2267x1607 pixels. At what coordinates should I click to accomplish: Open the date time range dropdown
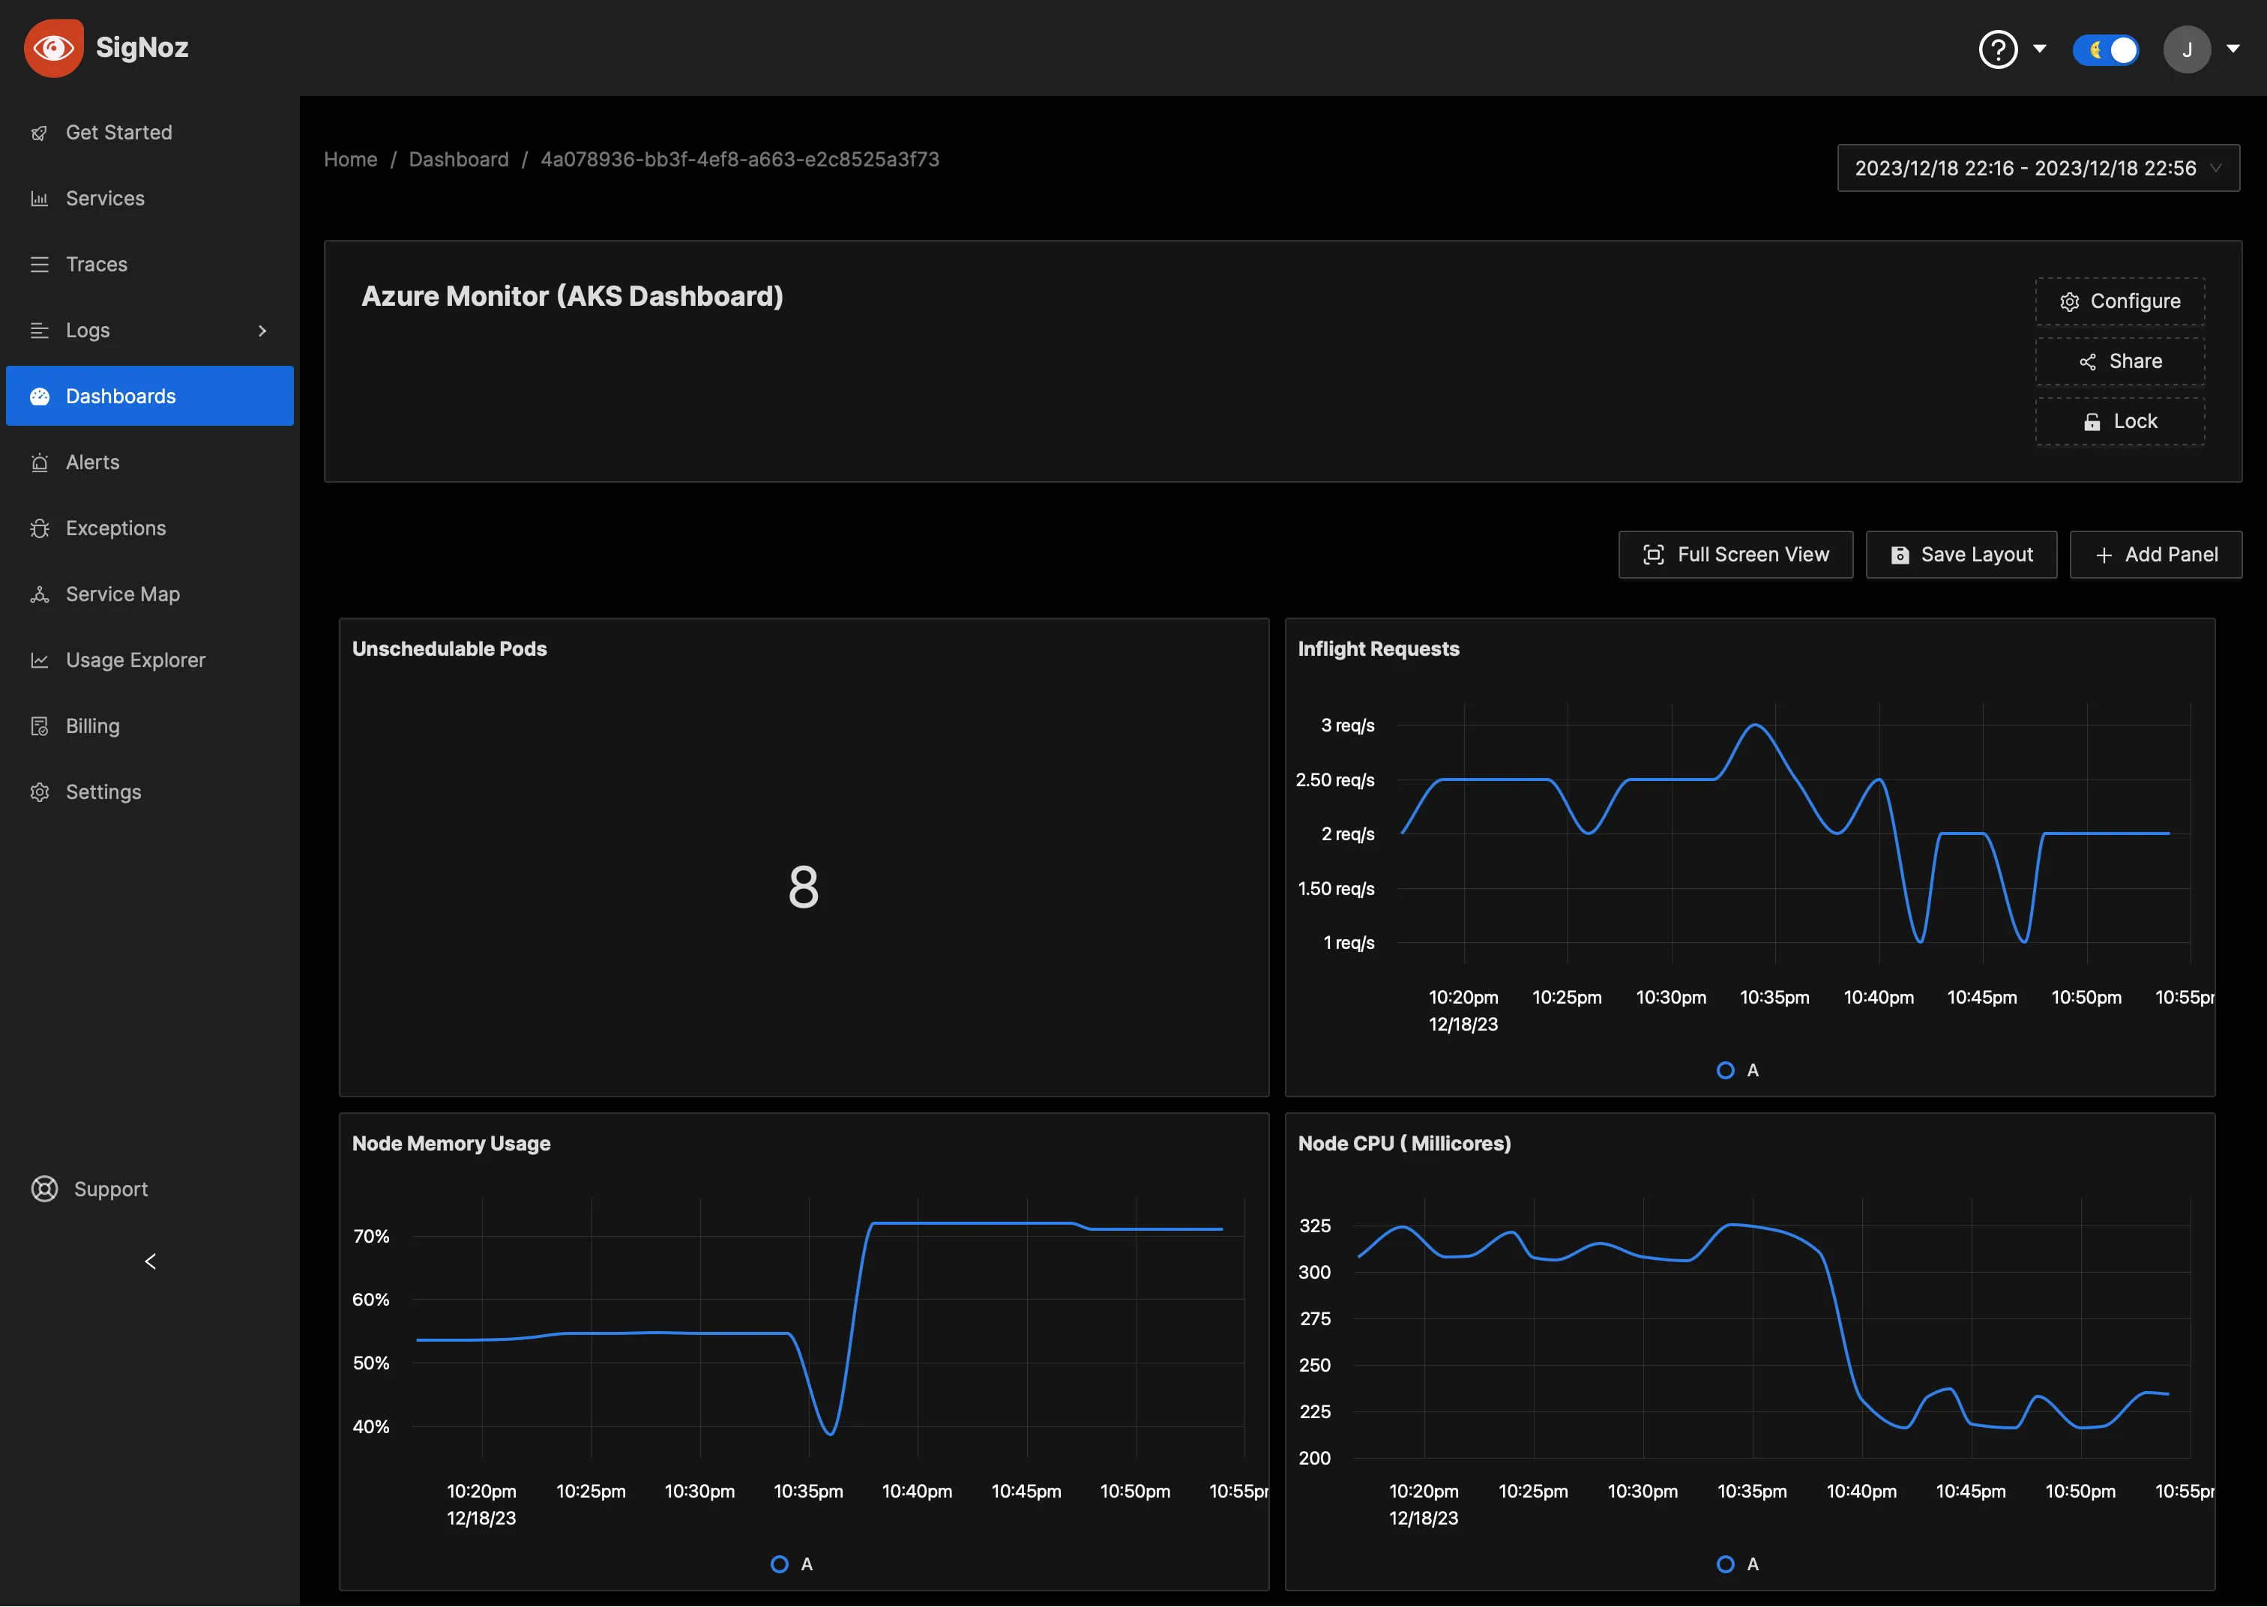click(x=2038, y=168)
